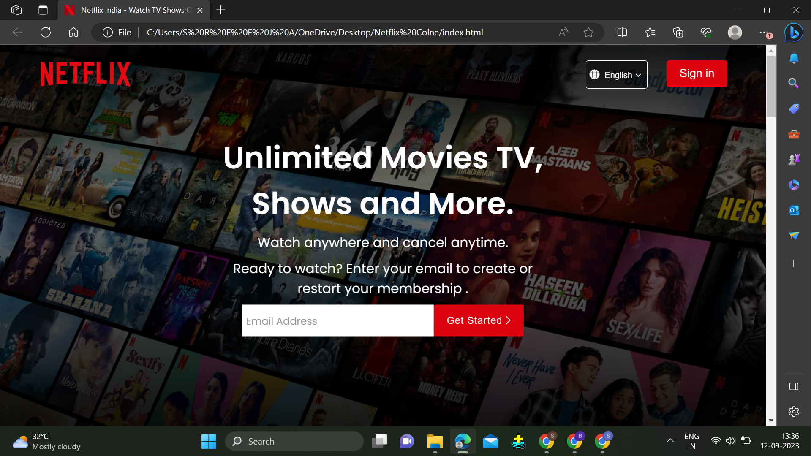
Task: Open the Tools sidebar icon
Action: (x=793, y=134)
